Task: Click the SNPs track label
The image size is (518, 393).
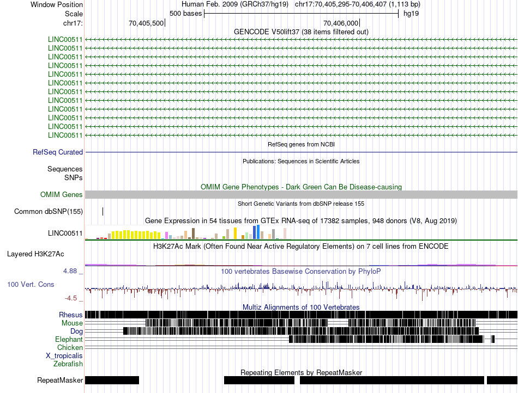Action: coord(74,177)
